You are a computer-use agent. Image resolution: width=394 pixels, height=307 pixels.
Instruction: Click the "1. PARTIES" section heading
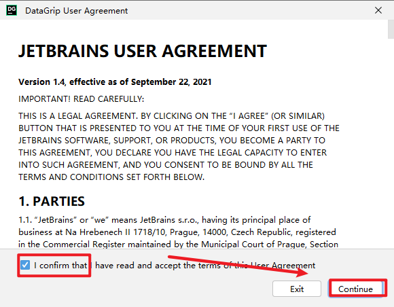point(52,201)
